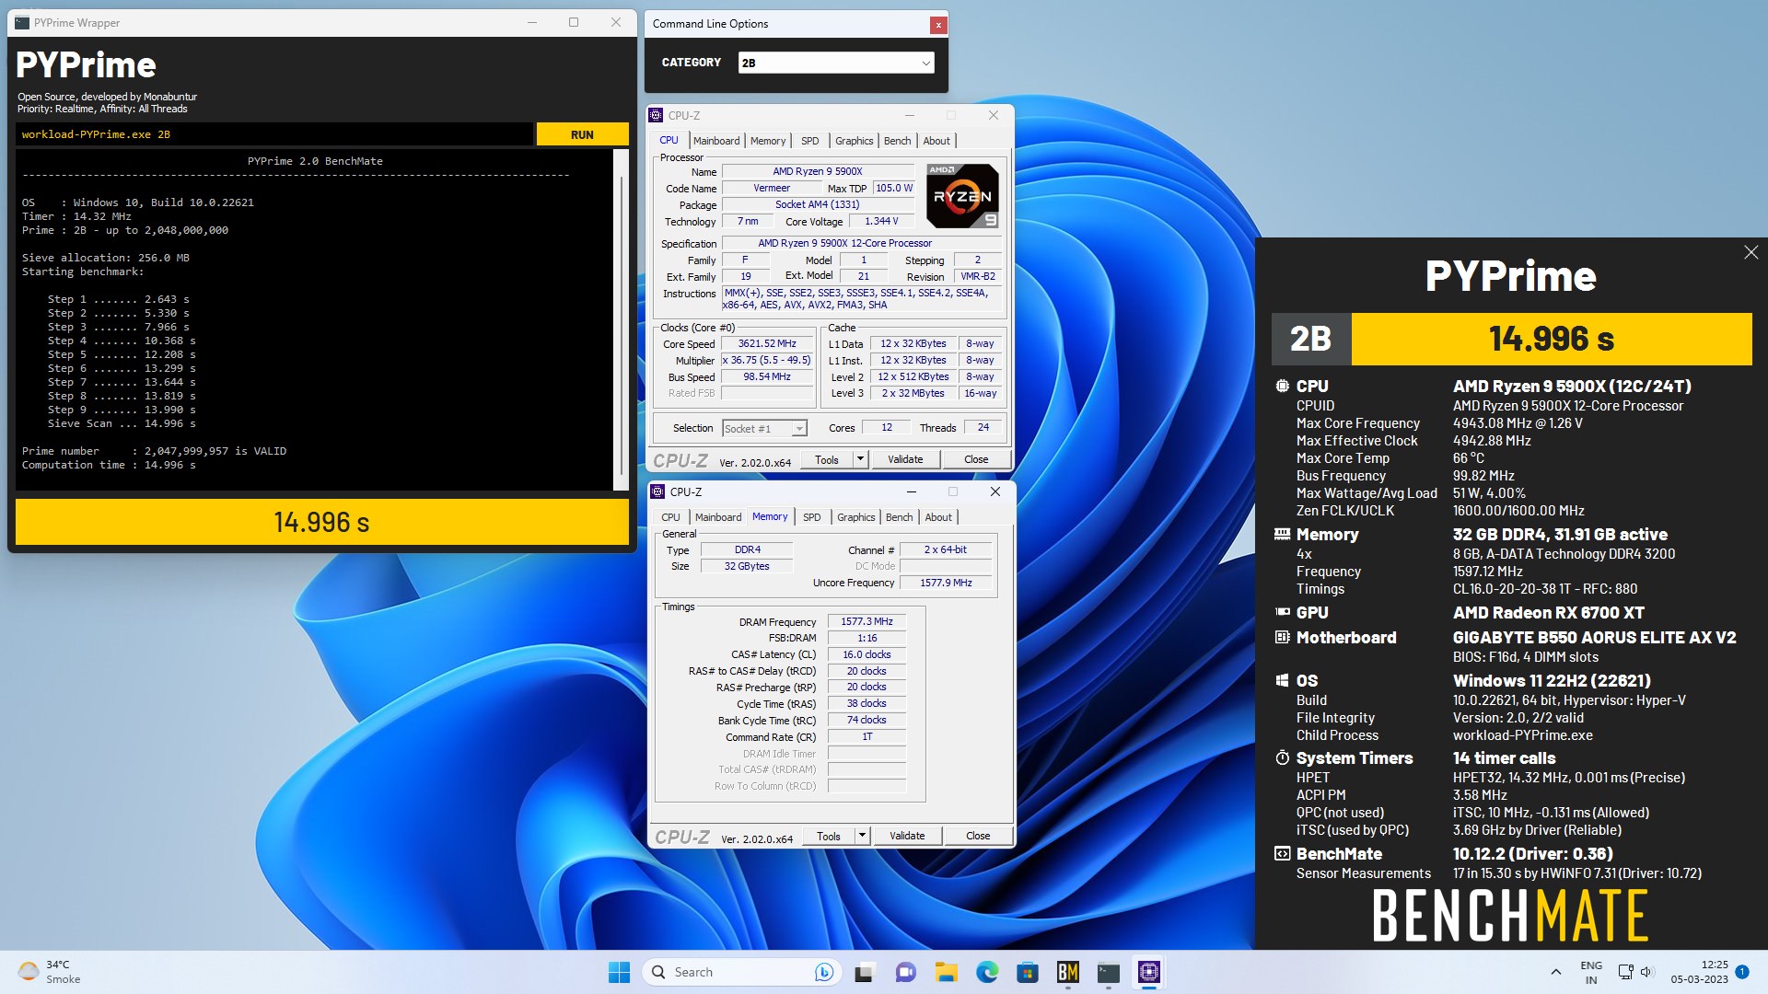Viewport: 1768px width, 994px height.
Task: Open Bench tab in top CPU-Z window
Action: 897,141
